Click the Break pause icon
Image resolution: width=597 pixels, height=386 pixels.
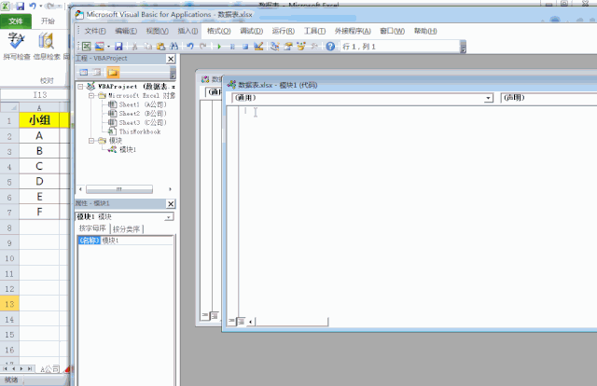pos(232,47)
